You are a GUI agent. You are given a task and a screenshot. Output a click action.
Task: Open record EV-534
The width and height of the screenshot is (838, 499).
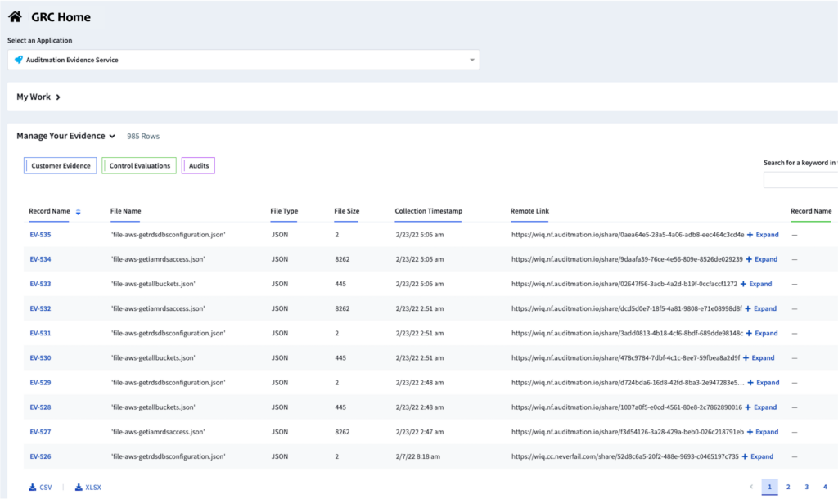click(x=40, y=259)
